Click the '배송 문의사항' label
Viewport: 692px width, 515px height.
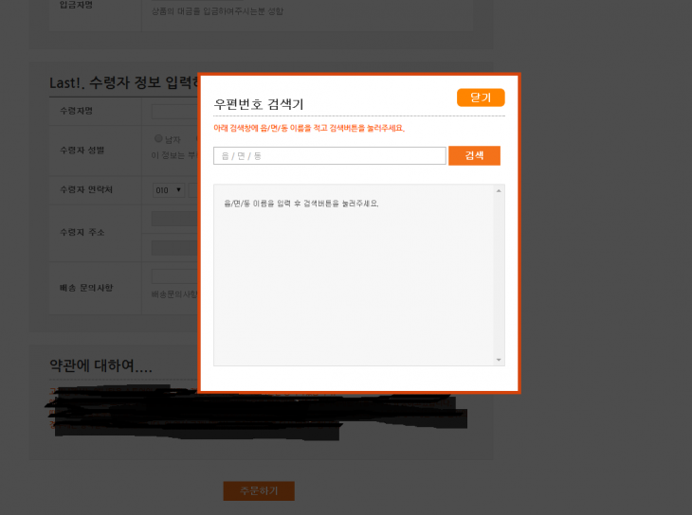(x=86, y=288)
